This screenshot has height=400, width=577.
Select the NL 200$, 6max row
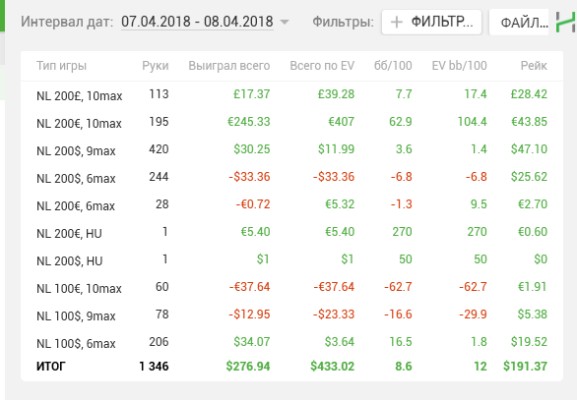click(x=291, y=178)
